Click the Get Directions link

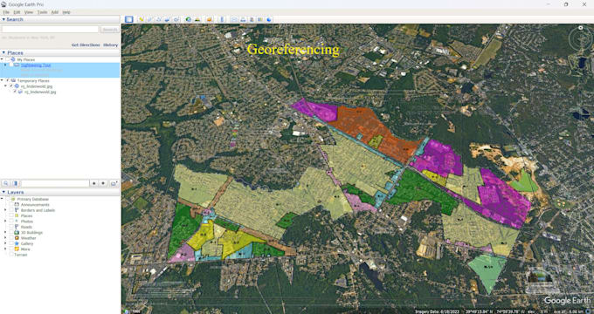tap(86, 45)
